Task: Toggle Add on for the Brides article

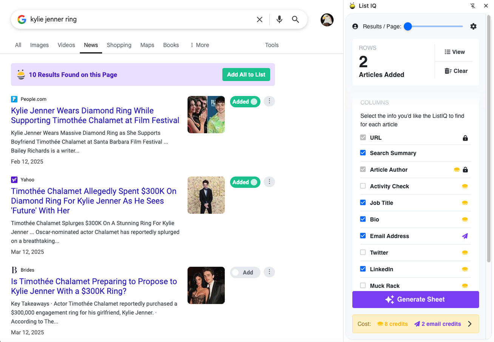Action: click(x=245, y=272)
